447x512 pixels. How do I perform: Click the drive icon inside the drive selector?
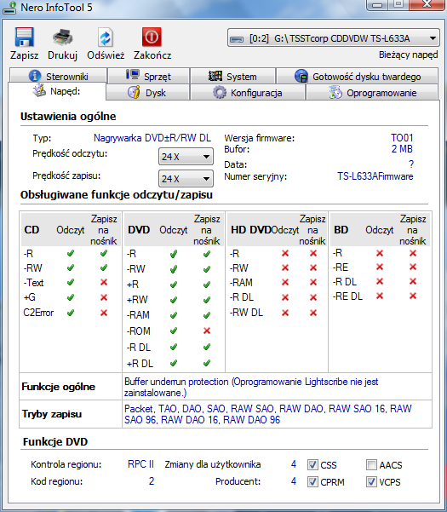tap(237, 39)
